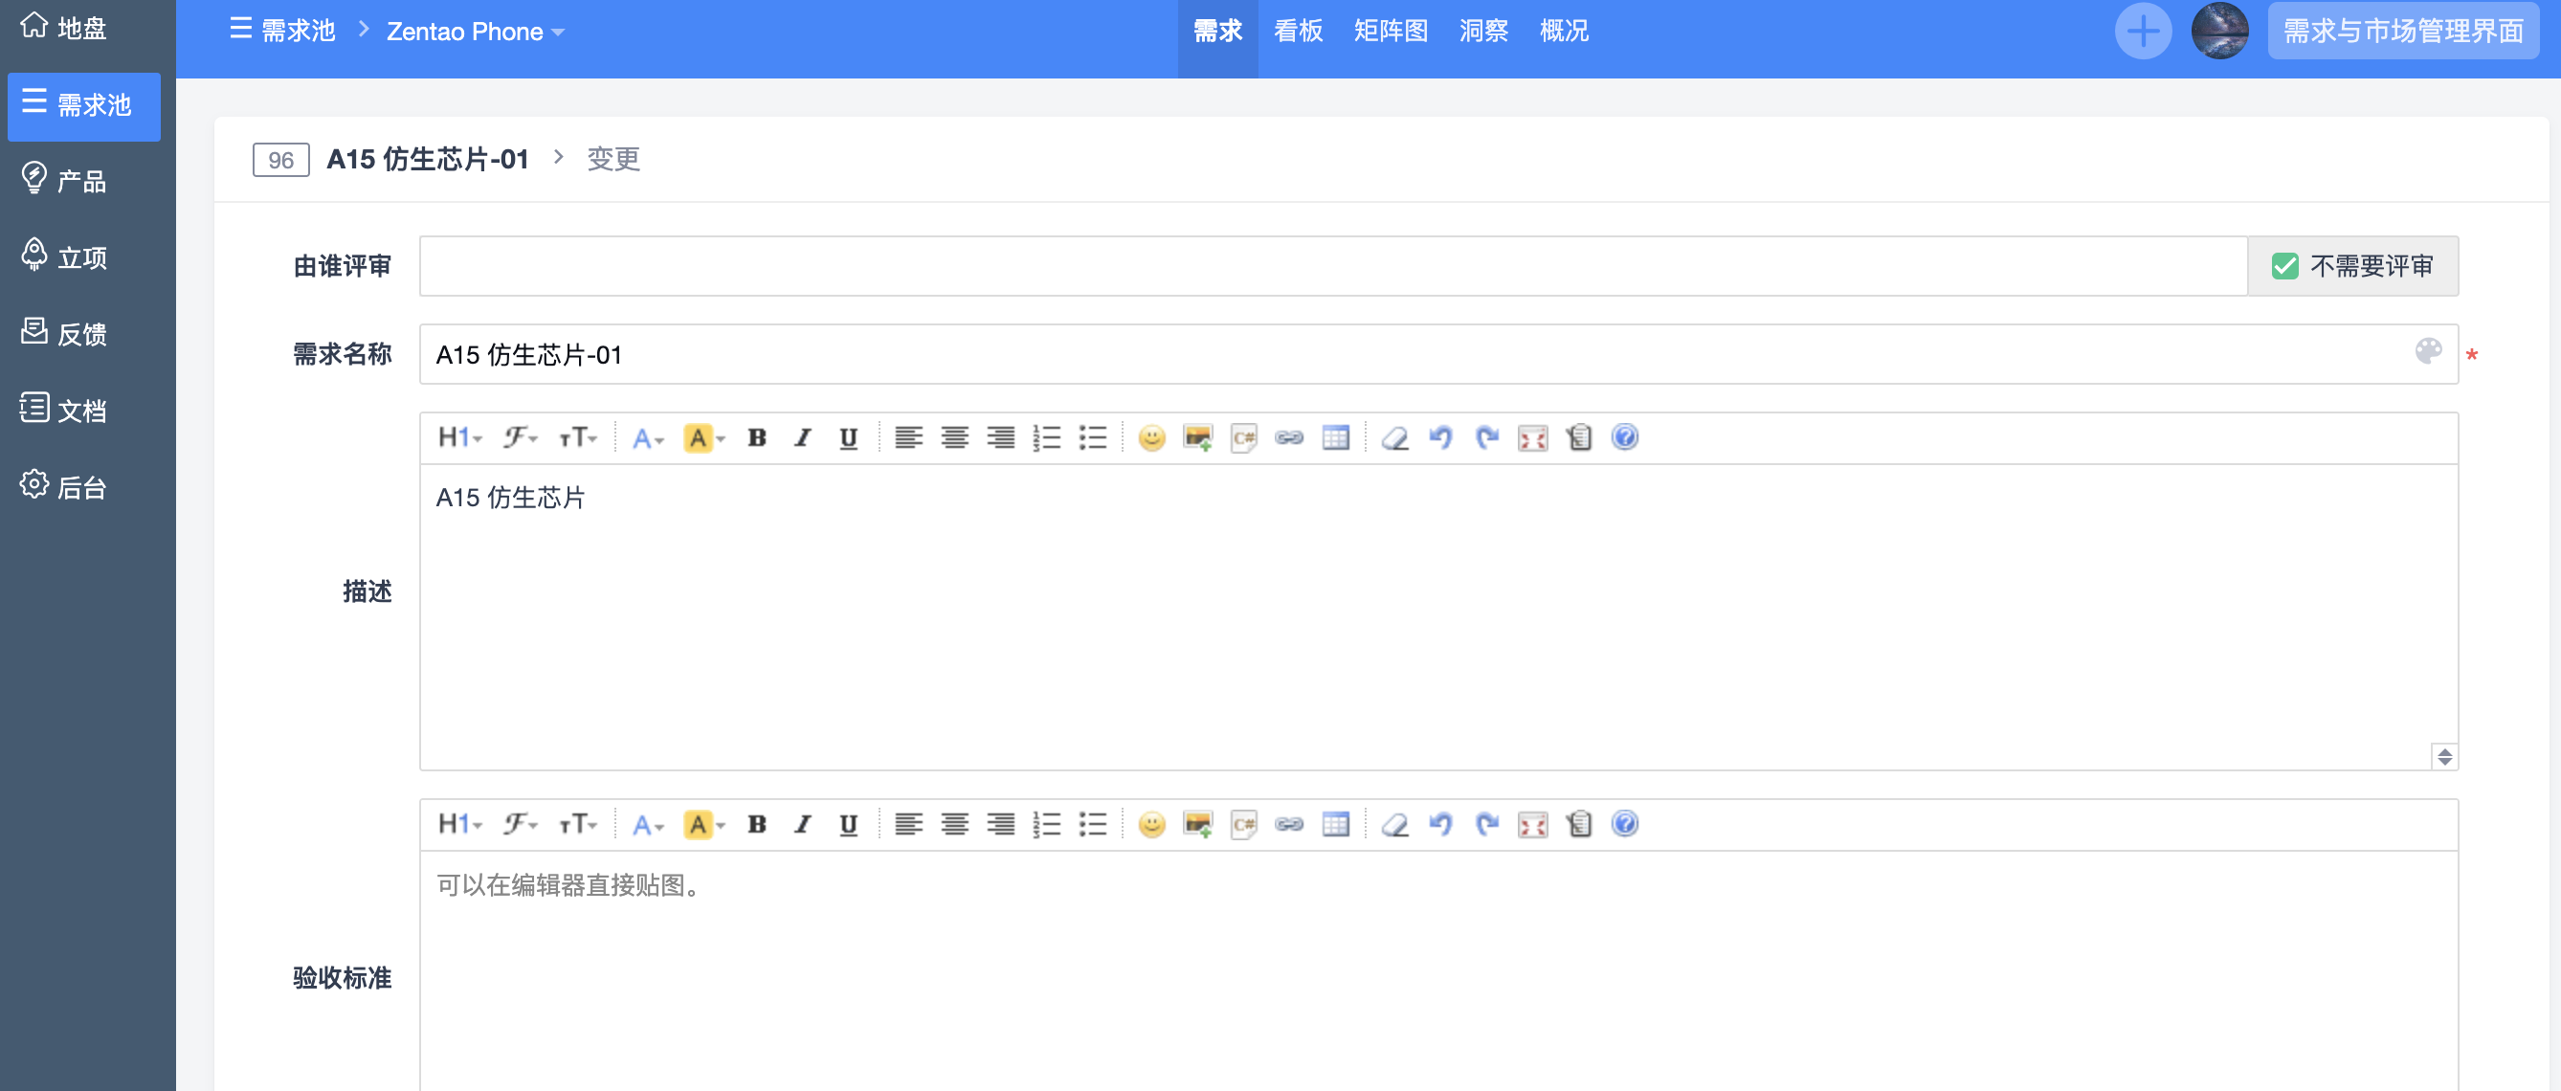The image size is (2561, 1091).
Task: Open H1 heading dropdown in description editor
Action: click(459, 437)
